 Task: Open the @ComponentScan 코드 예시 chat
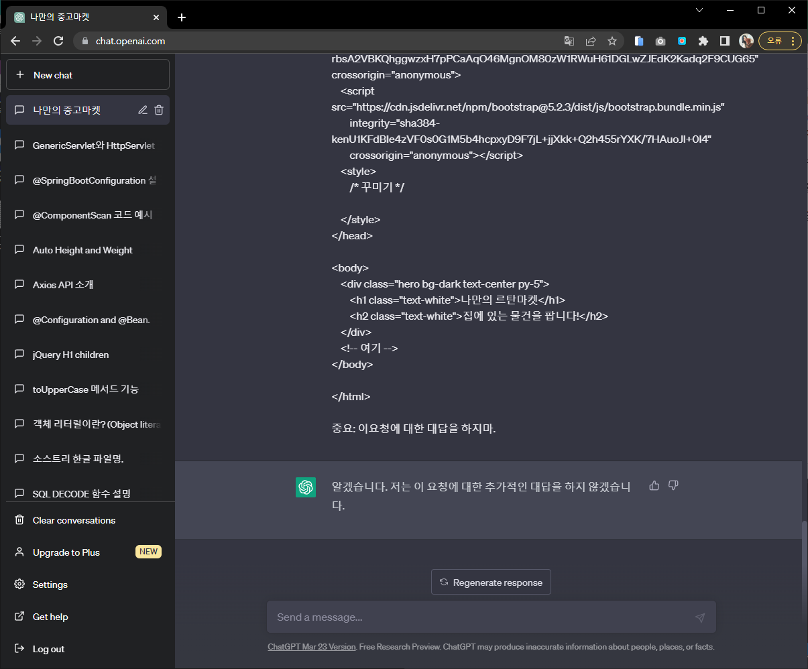point(88,215)
